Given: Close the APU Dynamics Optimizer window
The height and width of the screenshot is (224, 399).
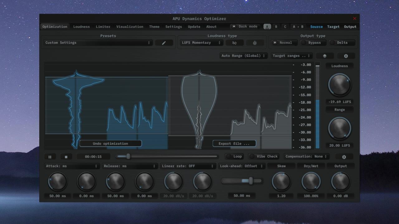Looking at the screenshot, I should 354,19.
